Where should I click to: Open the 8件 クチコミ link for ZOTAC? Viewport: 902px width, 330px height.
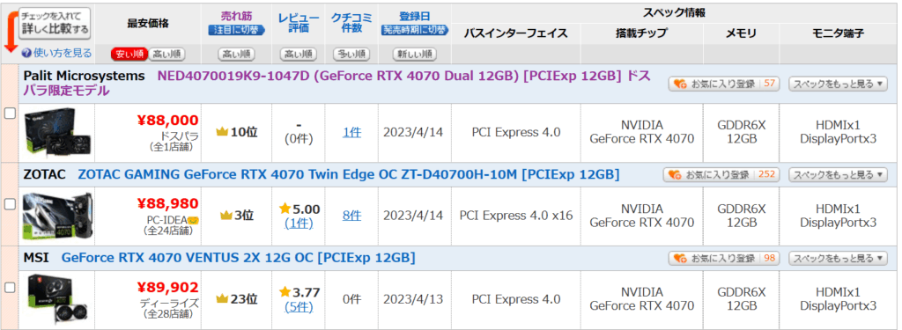(x=352, y=216)
